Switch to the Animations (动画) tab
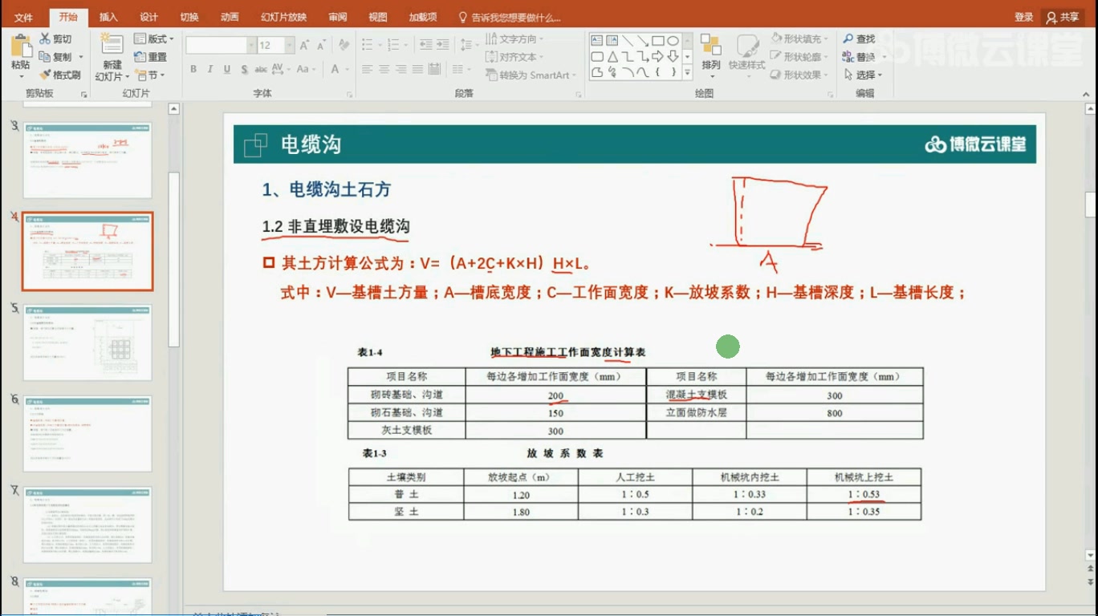Viewport: 1098px width, 616px height. 229,17
